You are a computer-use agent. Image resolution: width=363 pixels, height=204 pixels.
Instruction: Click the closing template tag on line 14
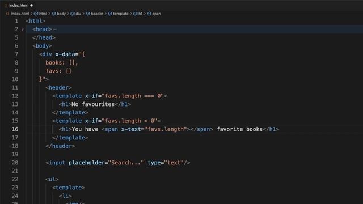(70, 112)
